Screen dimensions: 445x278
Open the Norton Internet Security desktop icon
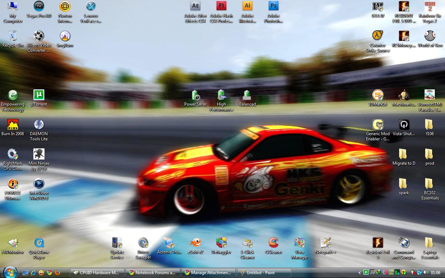(65, 12)
